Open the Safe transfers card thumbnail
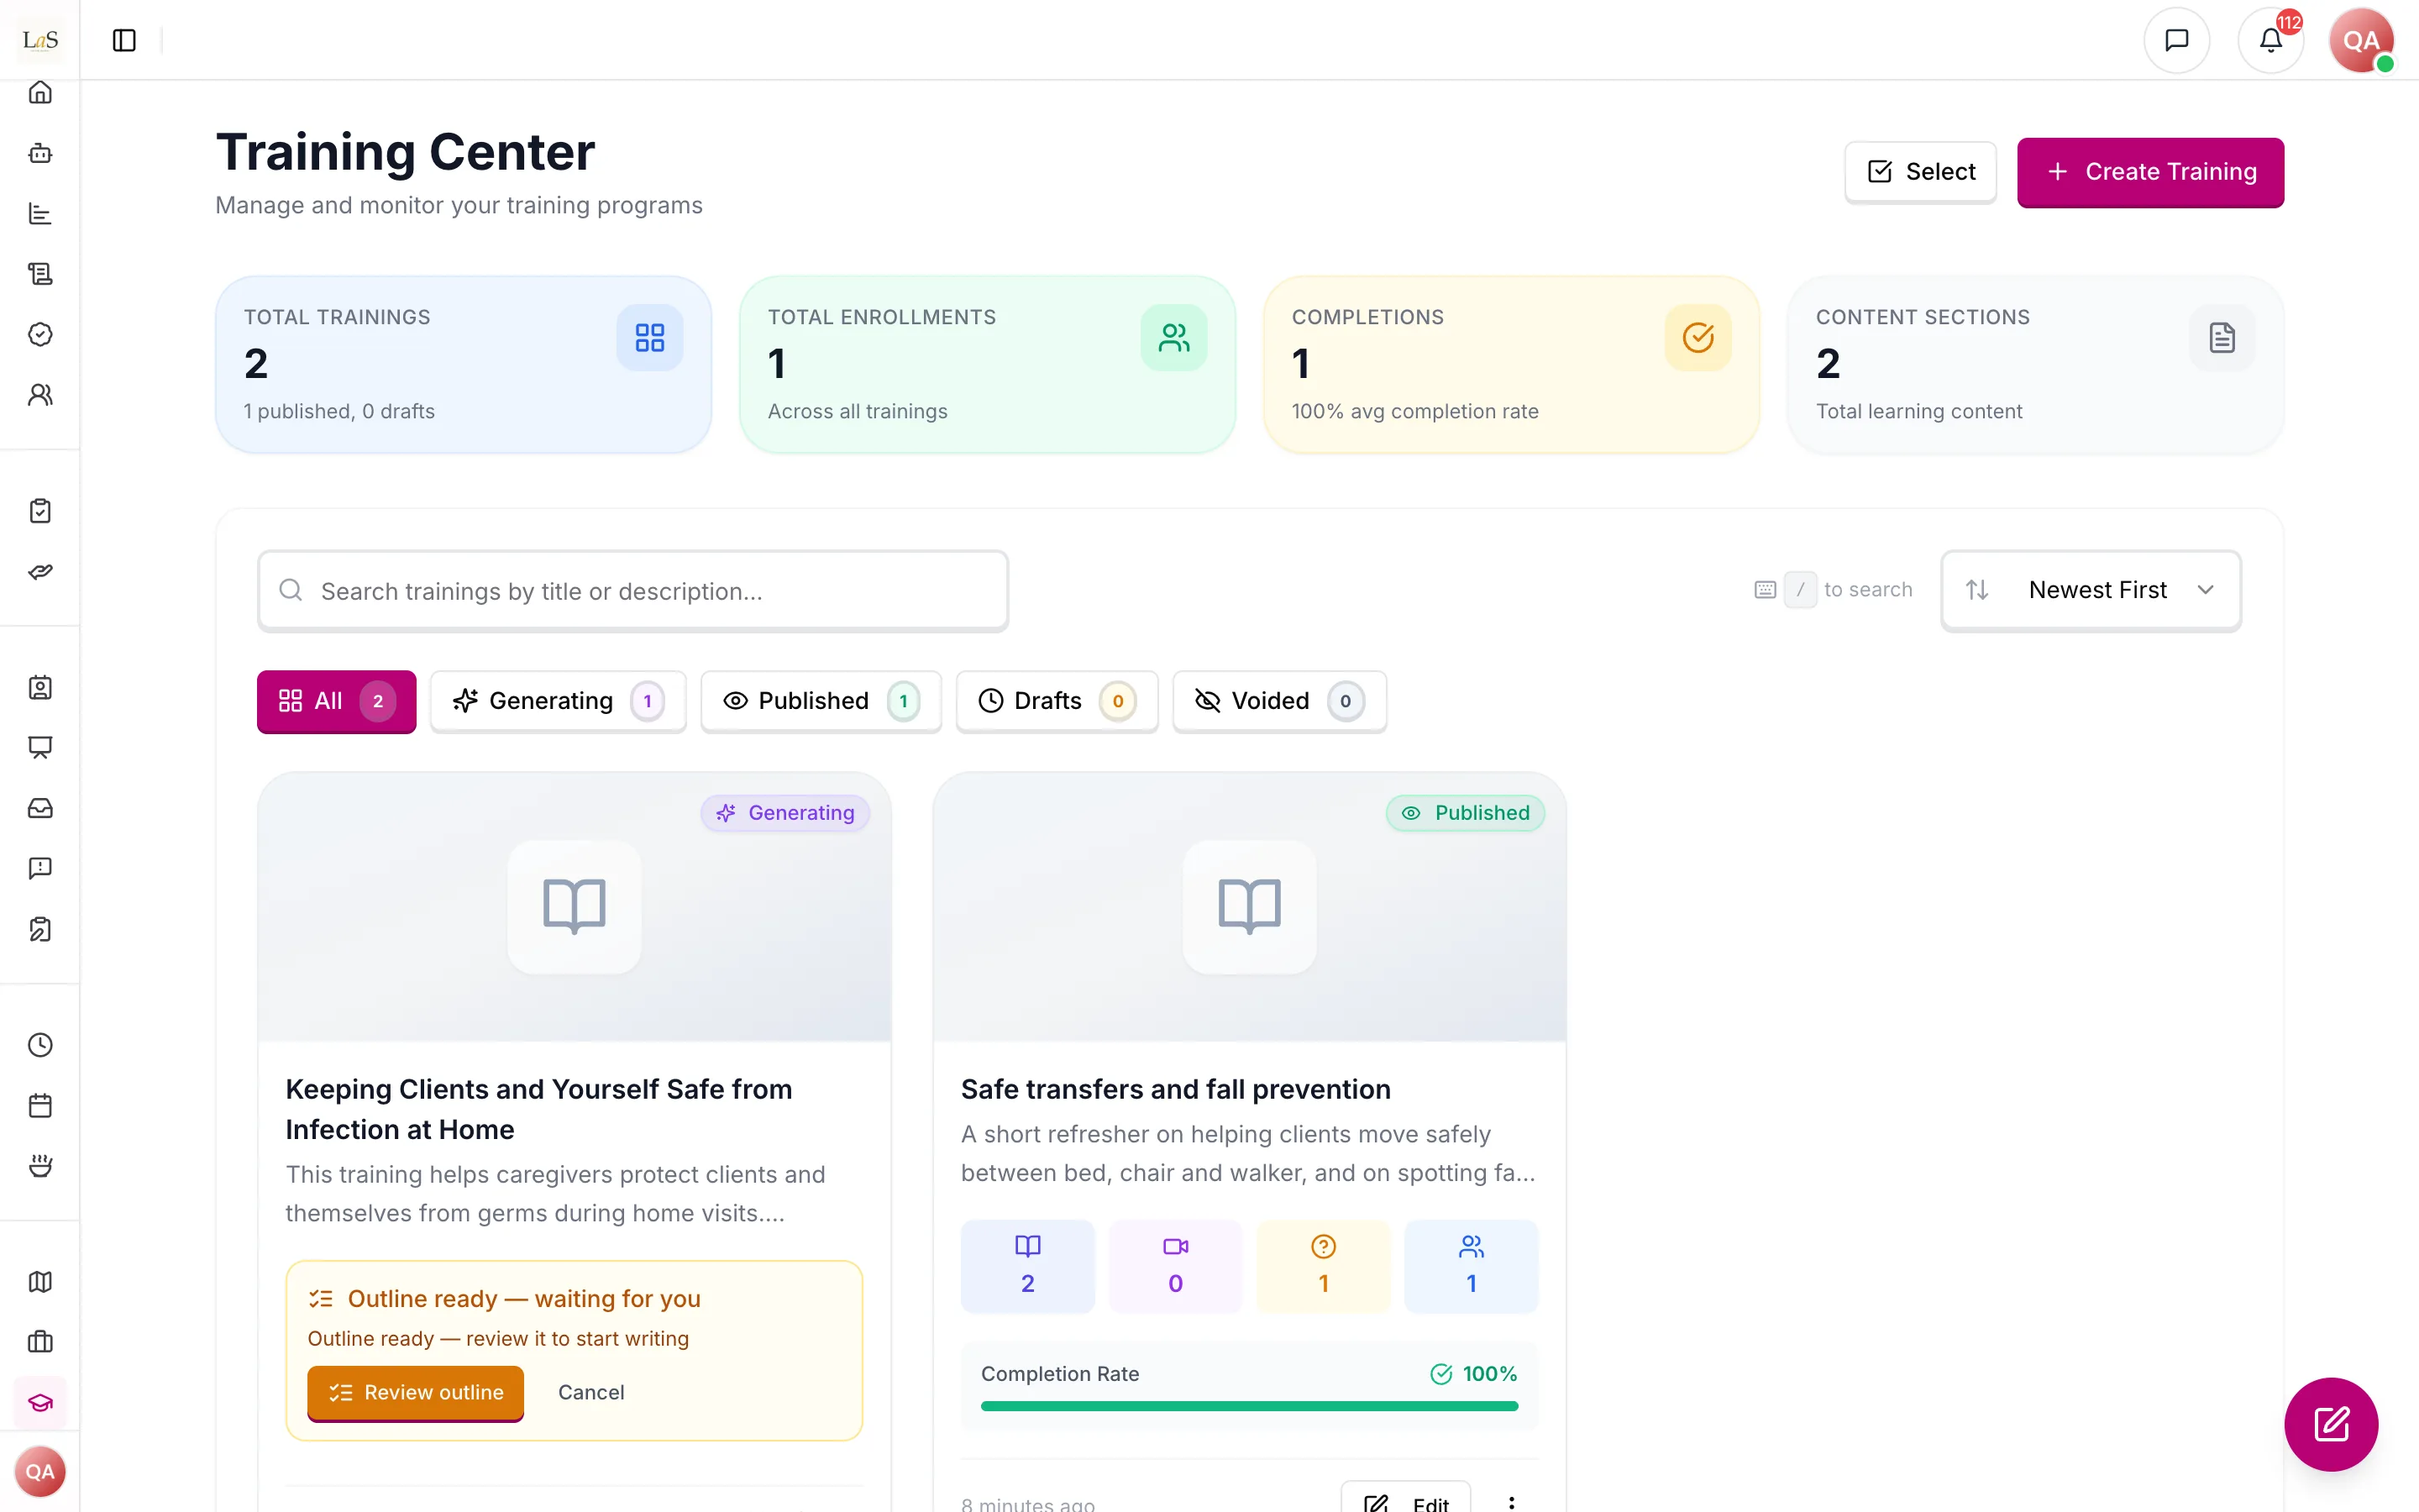Screen dimensions: 2419x1512 (x=1250, y=906)
